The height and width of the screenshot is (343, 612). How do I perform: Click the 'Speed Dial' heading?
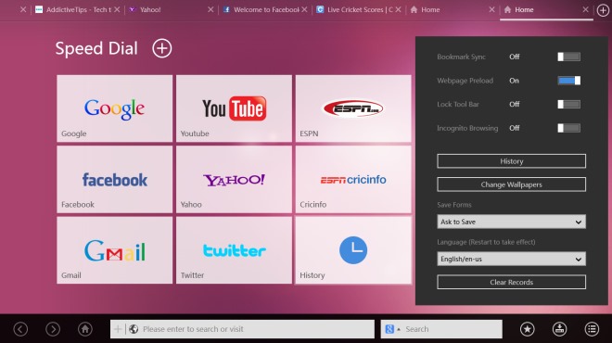(96, 49)
